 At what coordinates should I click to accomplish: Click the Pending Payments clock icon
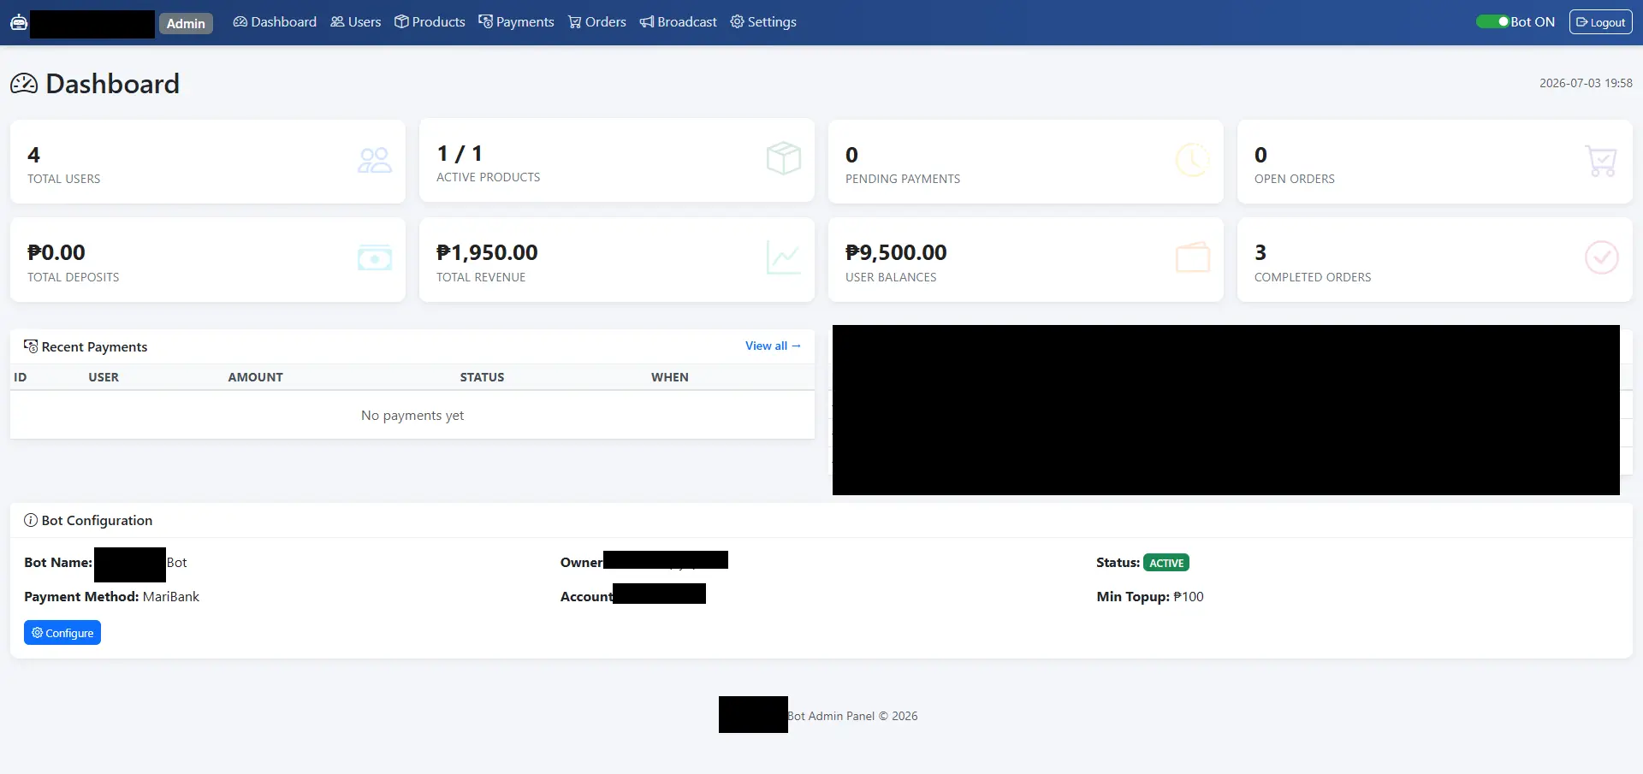(x=1192, y=161)
